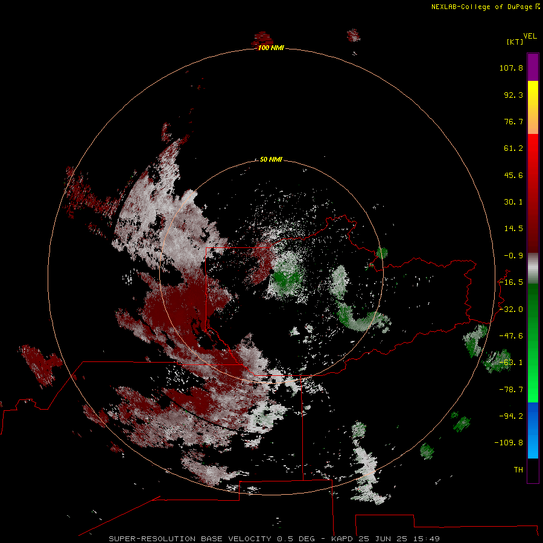
Task: Click the Super-Resolution Base Velocity caption
Action: [x=275, y=539]
